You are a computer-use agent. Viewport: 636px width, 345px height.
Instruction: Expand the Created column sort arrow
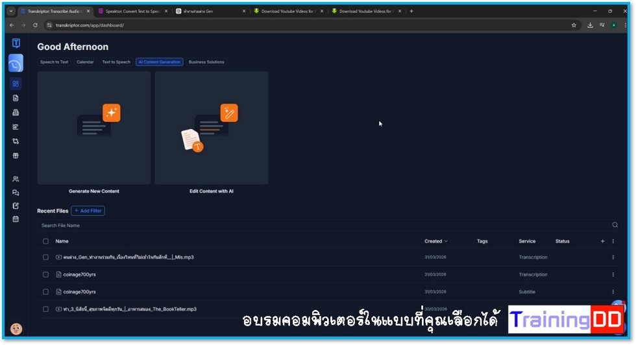click(x=446, y=241)
